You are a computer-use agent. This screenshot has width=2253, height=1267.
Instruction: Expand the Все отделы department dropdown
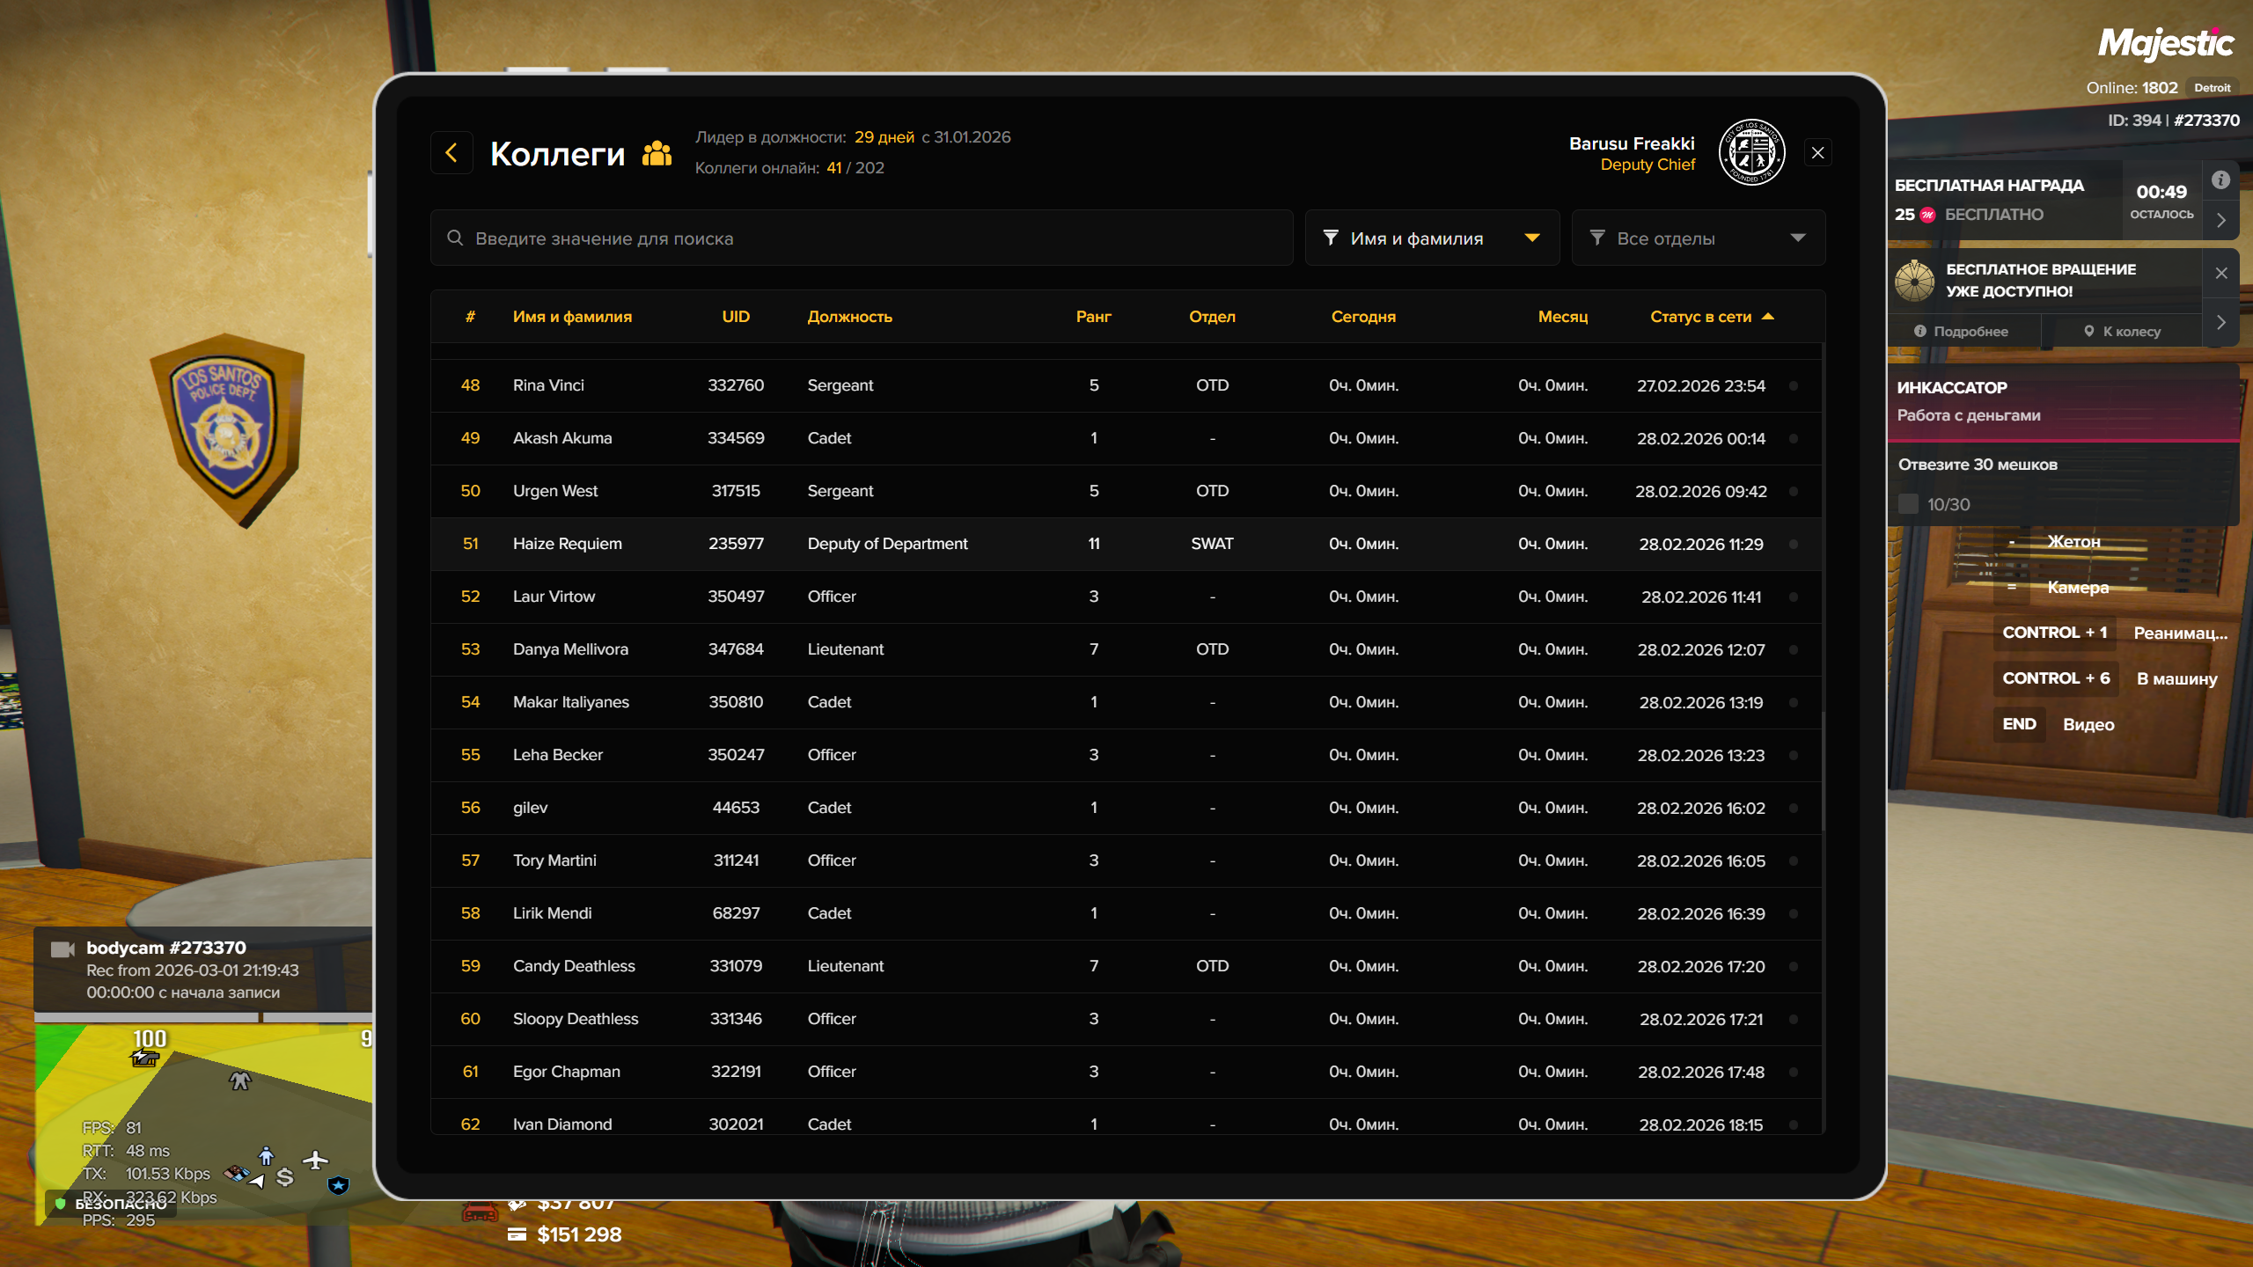pyautogui.click(x=1698, y=238)
